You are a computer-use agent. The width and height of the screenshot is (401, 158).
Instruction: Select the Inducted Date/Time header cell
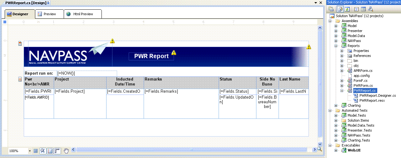click(x=125, y=83)
